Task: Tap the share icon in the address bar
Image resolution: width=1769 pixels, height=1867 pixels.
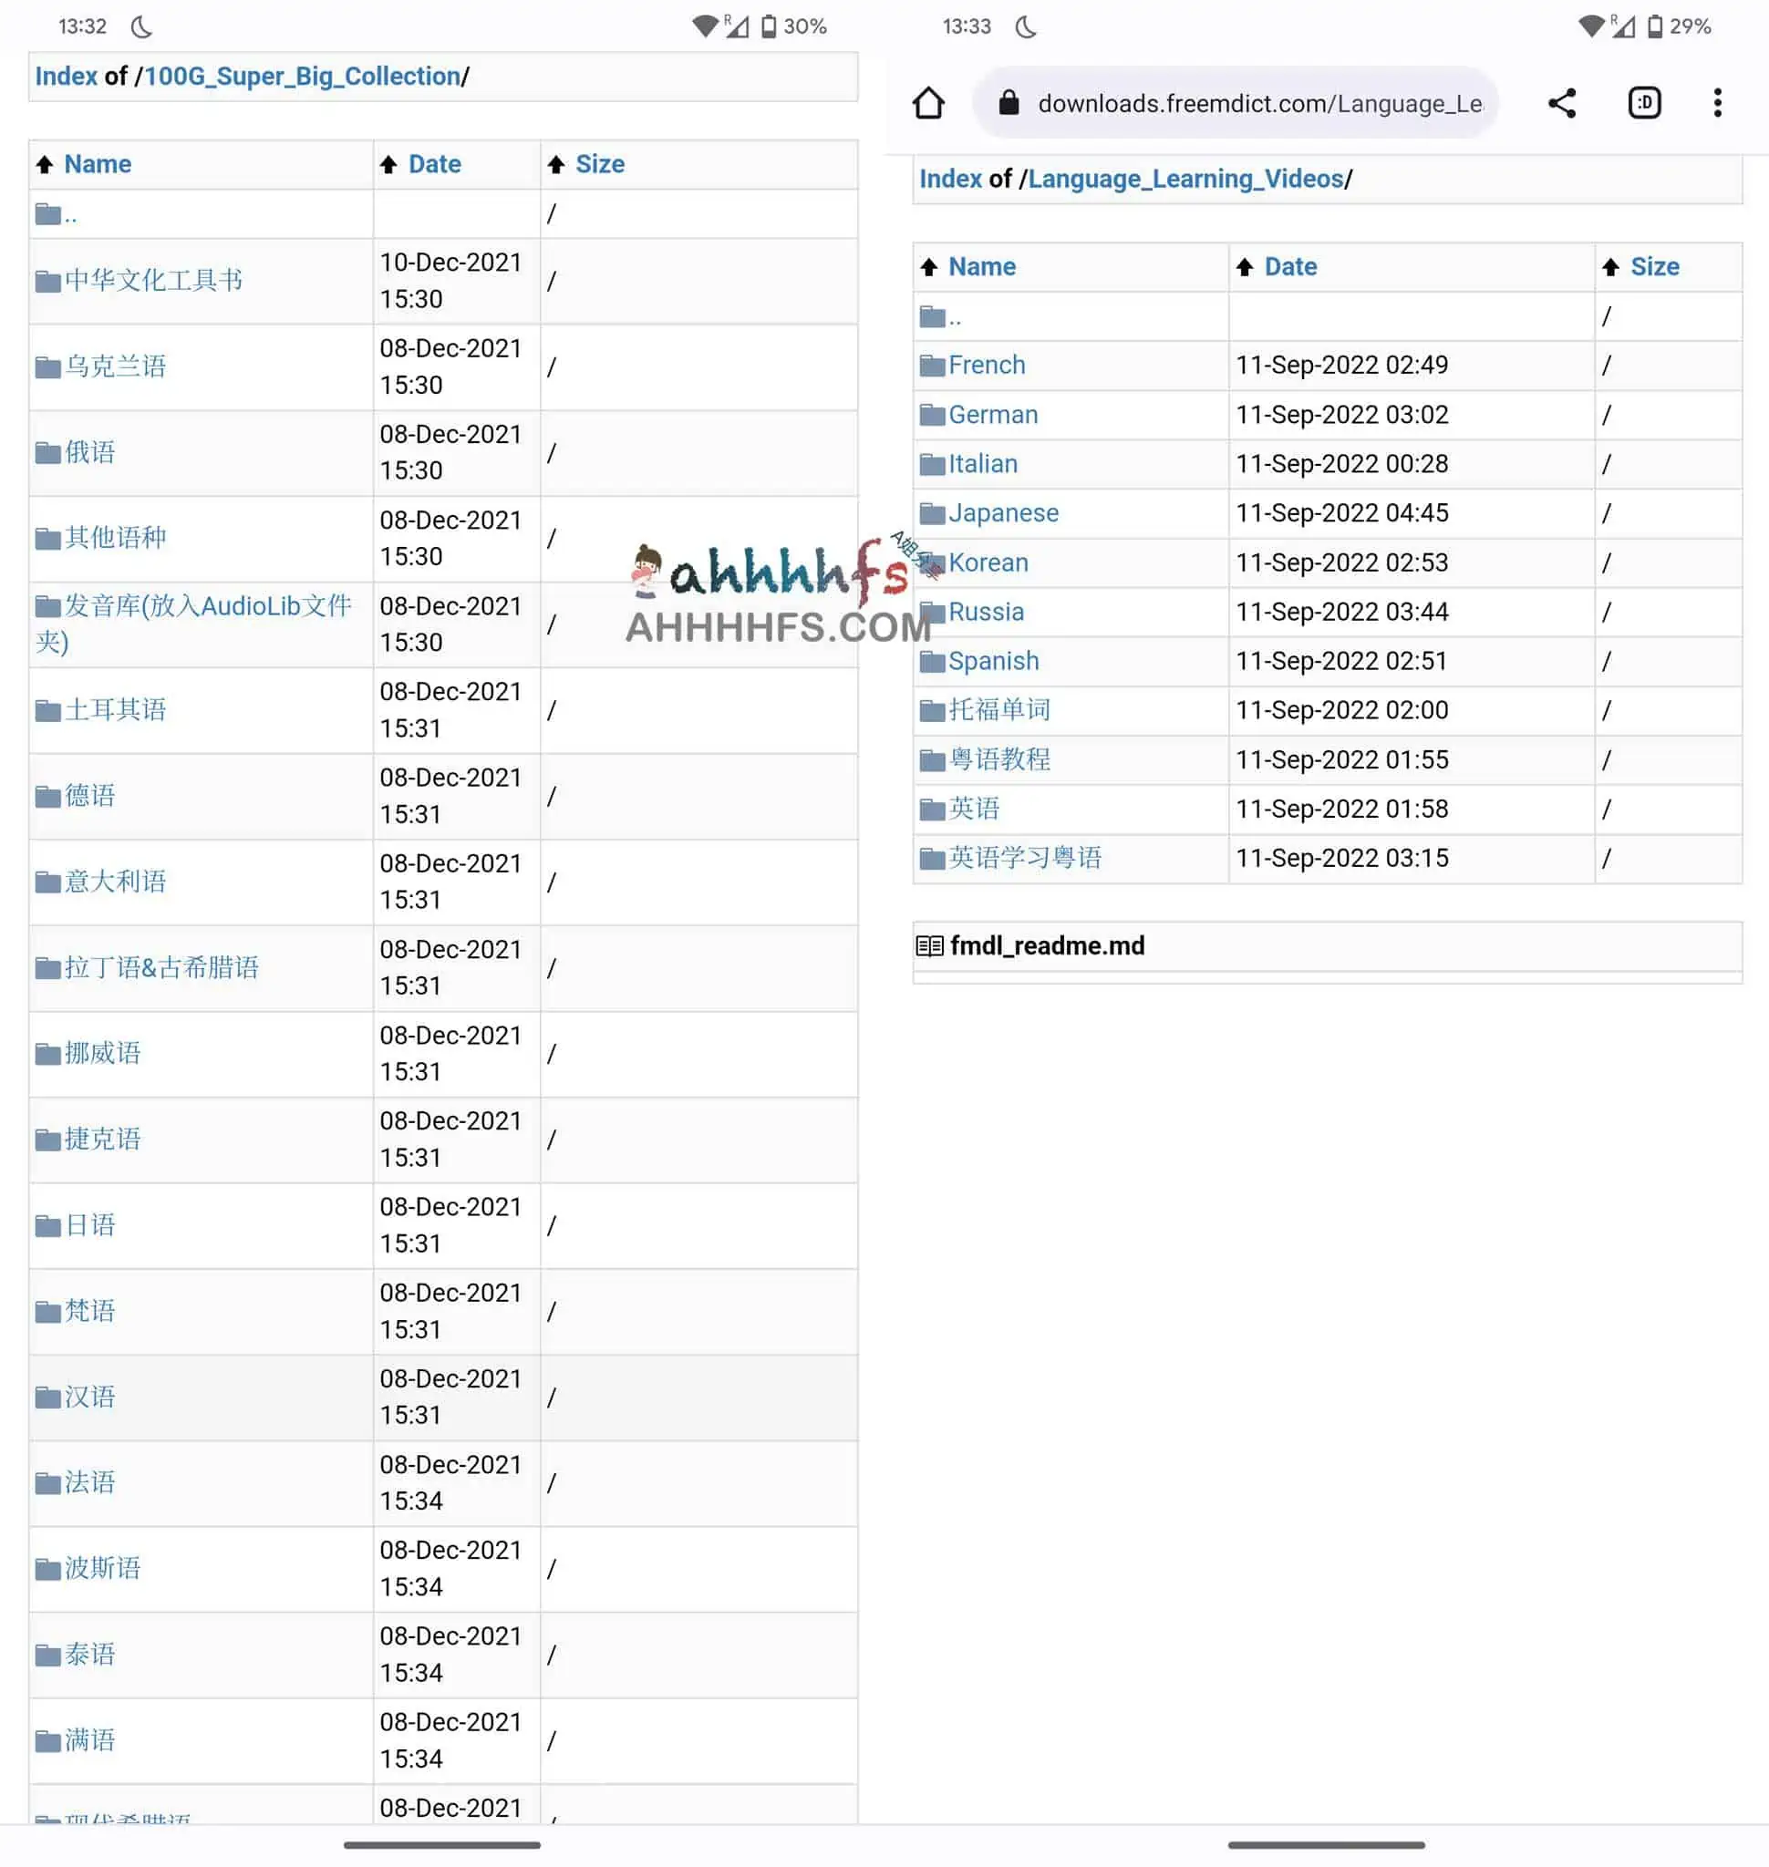Action: point(1561,102)
